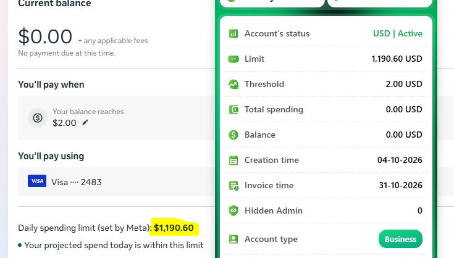The height and width of the screenshot is (258, 454).
Task: Edit the $2.00 threshold with pencil icon
Action: (x=85, y=123)
